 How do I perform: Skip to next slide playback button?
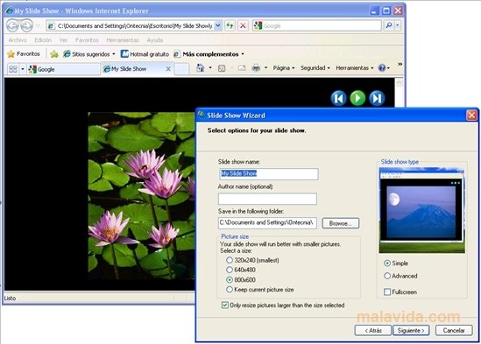[377, 98]
